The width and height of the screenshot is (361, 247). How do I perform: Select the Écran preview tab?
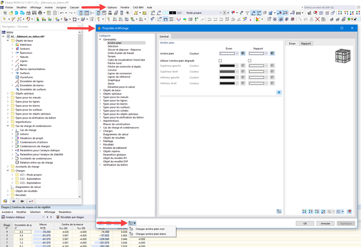pyautogui.click(x=292, y=43)
